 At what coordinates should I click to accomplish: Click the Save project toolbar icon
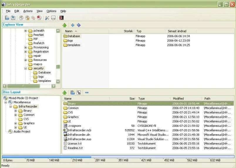click(x=13, y=18)
